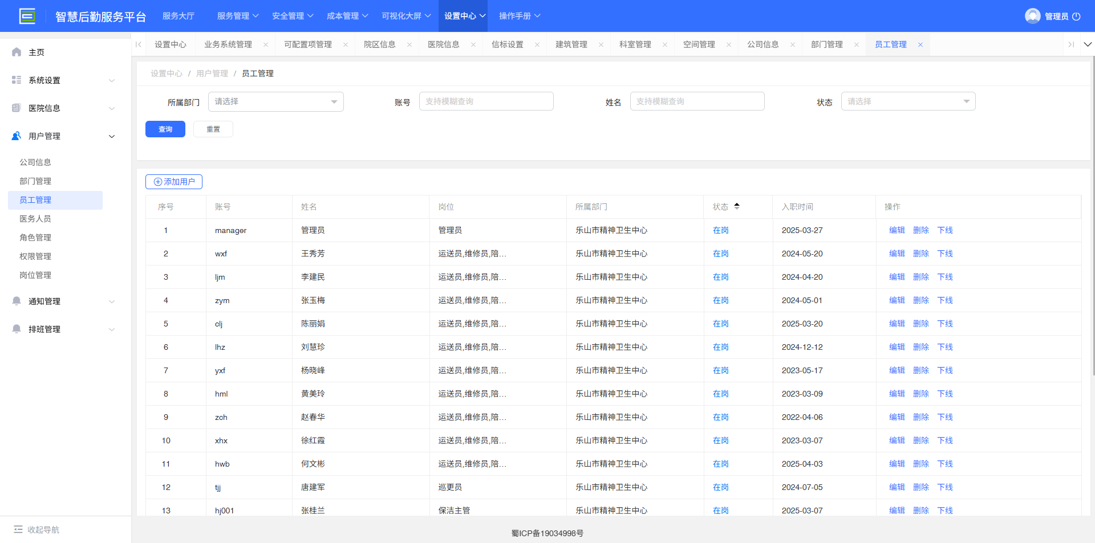Viewport: 1095px width, 543px height.
Task: Close the 信标设置 tab
Action: point(537,44)
